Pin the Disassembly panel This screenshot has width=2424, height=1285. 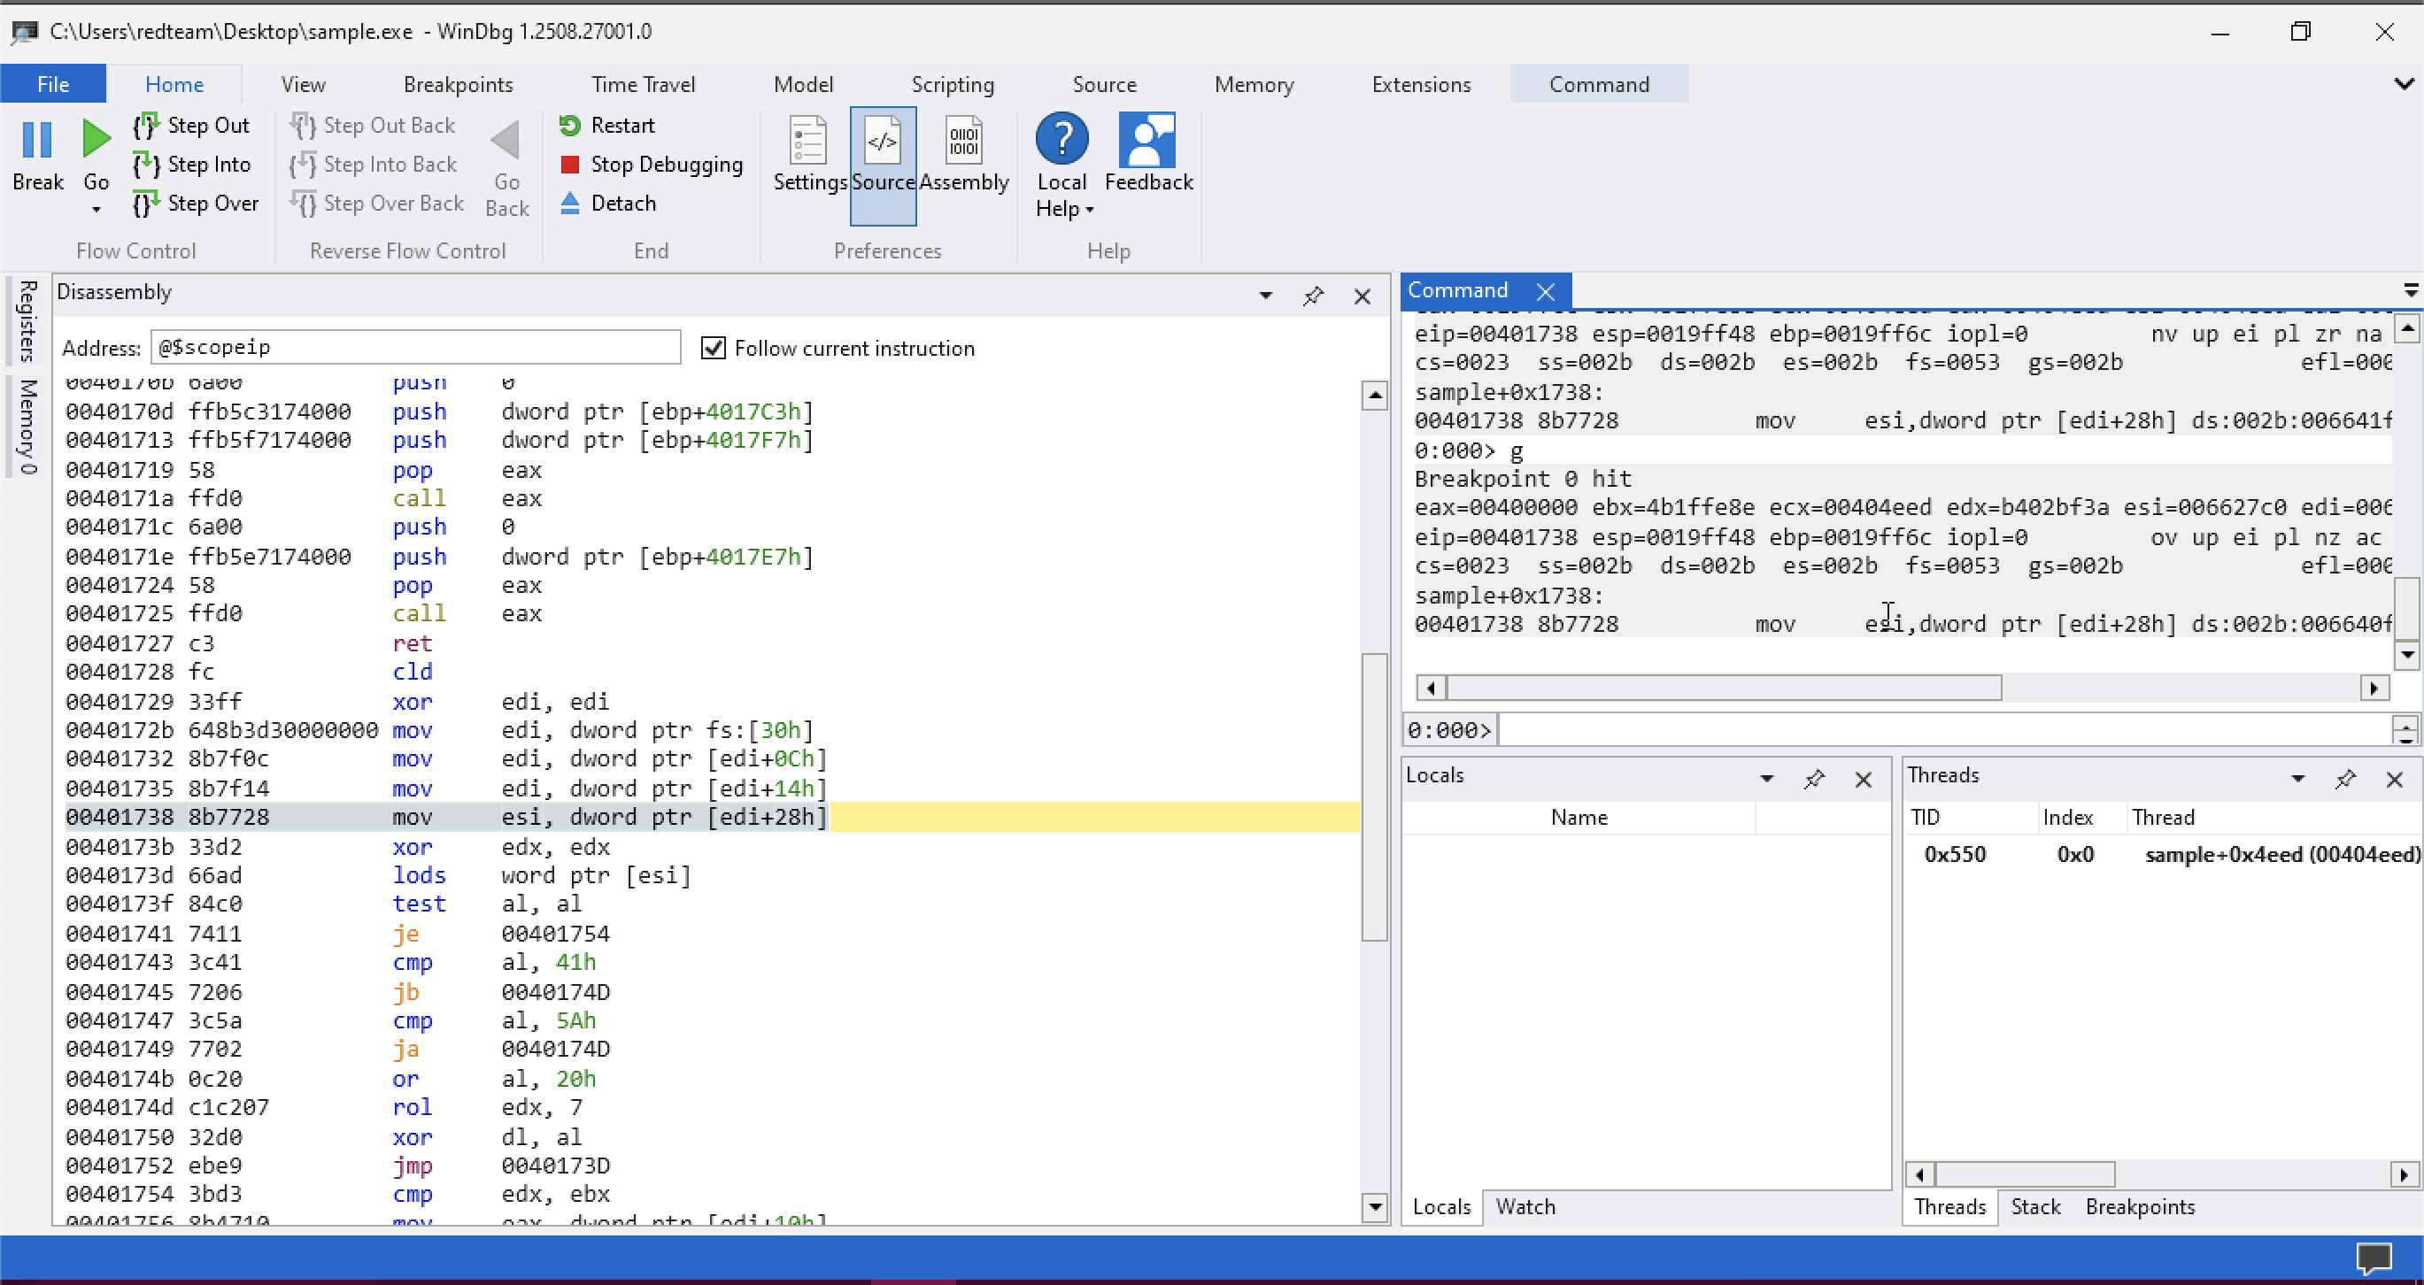point(1314,296)
